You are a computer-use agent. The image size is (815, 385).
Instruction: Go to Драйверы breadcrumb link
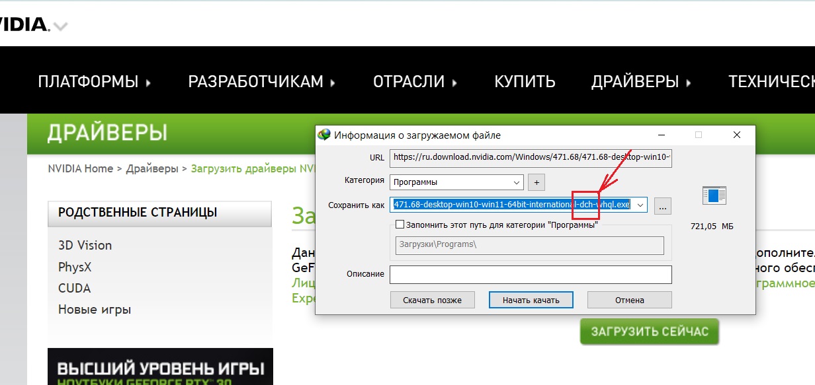coord(152,168)
